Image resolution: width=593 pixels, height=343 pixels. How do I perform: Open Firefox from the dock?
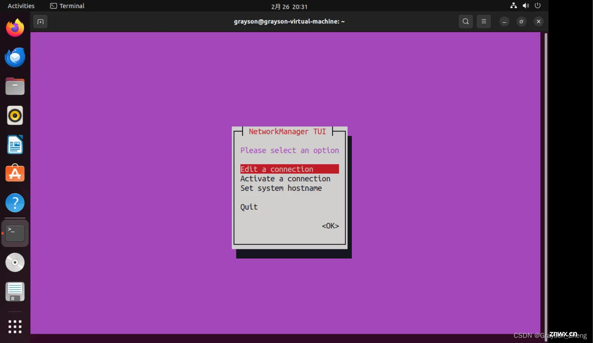point(15,28)
